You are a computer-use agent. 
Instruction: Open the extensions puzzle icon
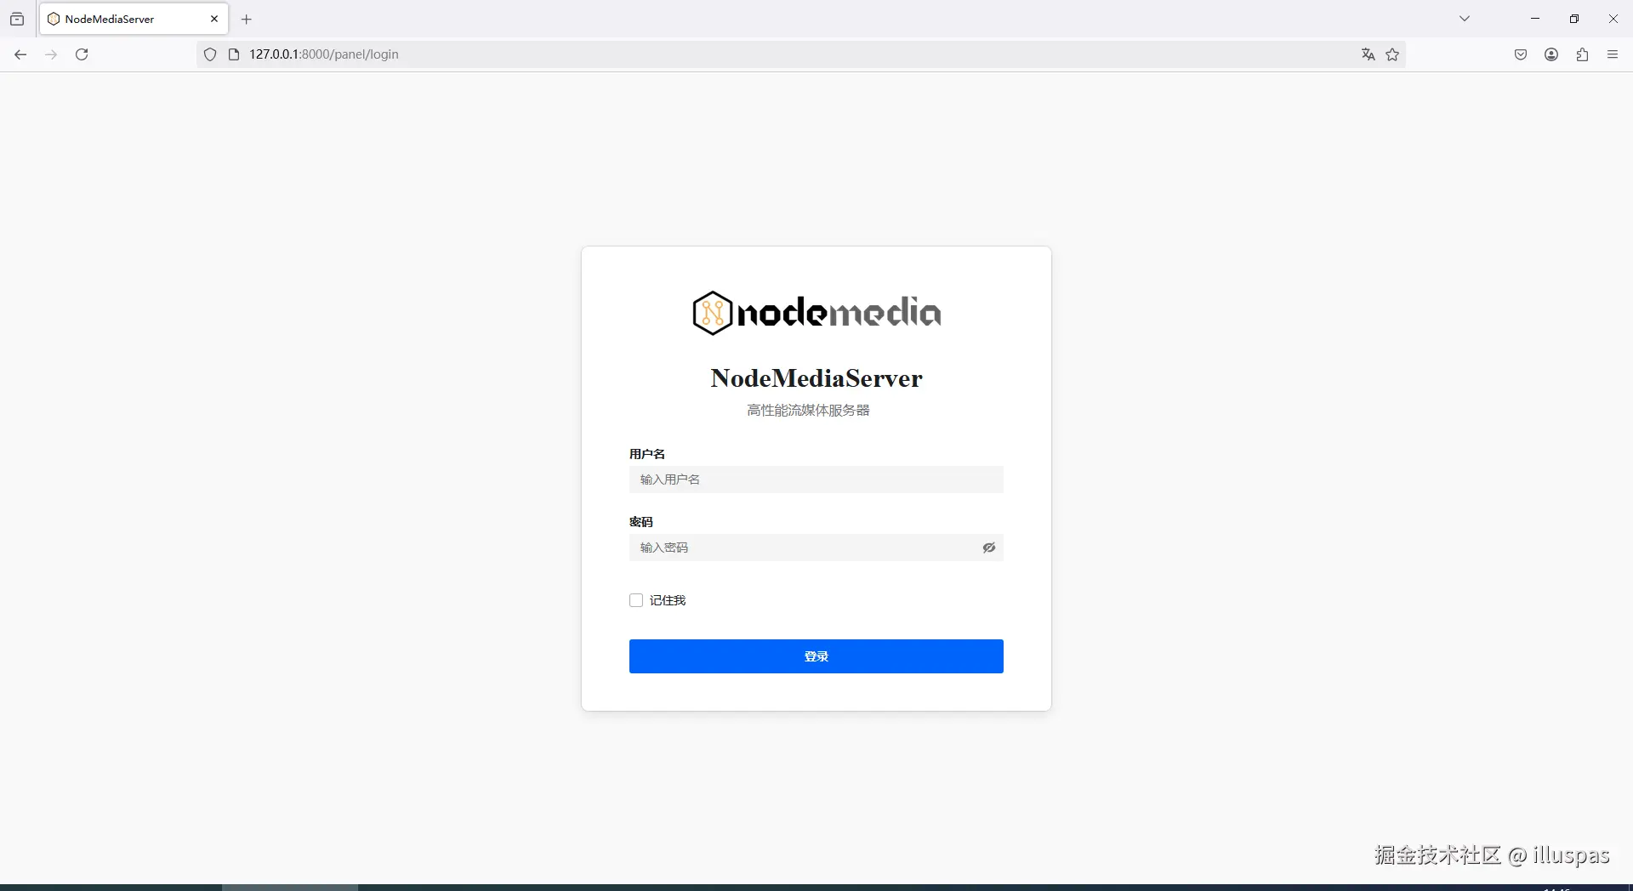click(x=1582, y=54)
